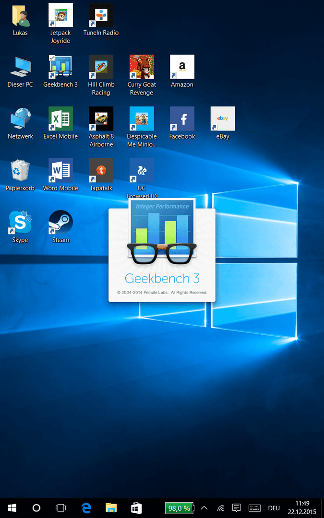The width and height of the screenshot is (324, 518).
Task: Select the Dieser PC desktop icon
Action: click(20, 67)
